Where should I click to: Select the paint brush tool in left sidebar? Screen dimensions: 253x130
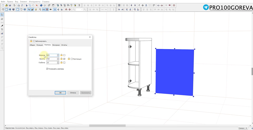point(2,26)
